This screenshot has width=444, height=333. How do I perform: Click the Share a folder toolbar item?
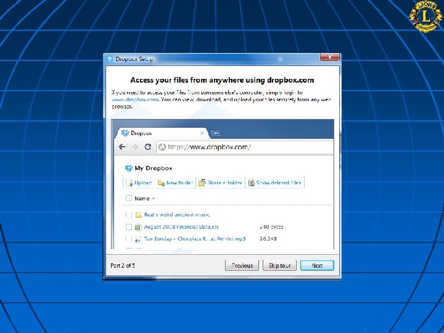(x=220, y=183)
